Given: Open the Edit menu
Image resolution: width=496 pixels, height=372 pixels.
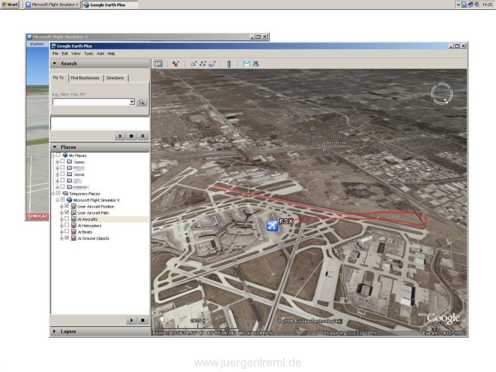Looking at the screenshot, I should pos(65,53).
